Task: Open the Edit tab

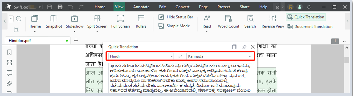Action: [162, 7]
